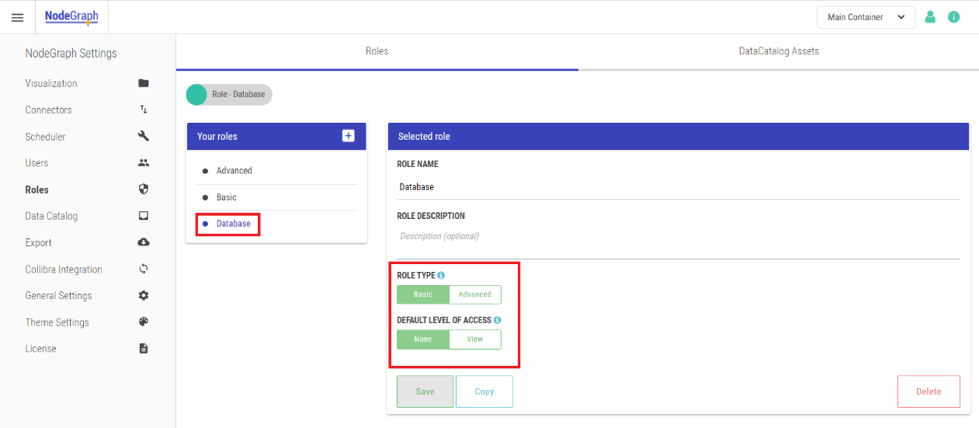The width and height of the screenshot is (979, 428).
Task: Click the Selected role panel header
Action: [678, 136]
